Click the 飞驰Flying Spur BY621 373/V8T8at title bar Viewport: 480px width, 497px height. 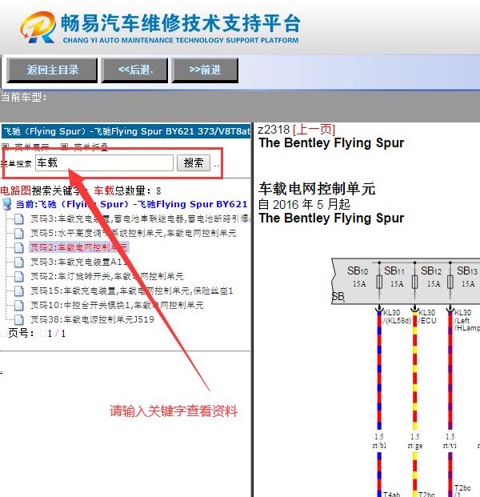[126, 131]
